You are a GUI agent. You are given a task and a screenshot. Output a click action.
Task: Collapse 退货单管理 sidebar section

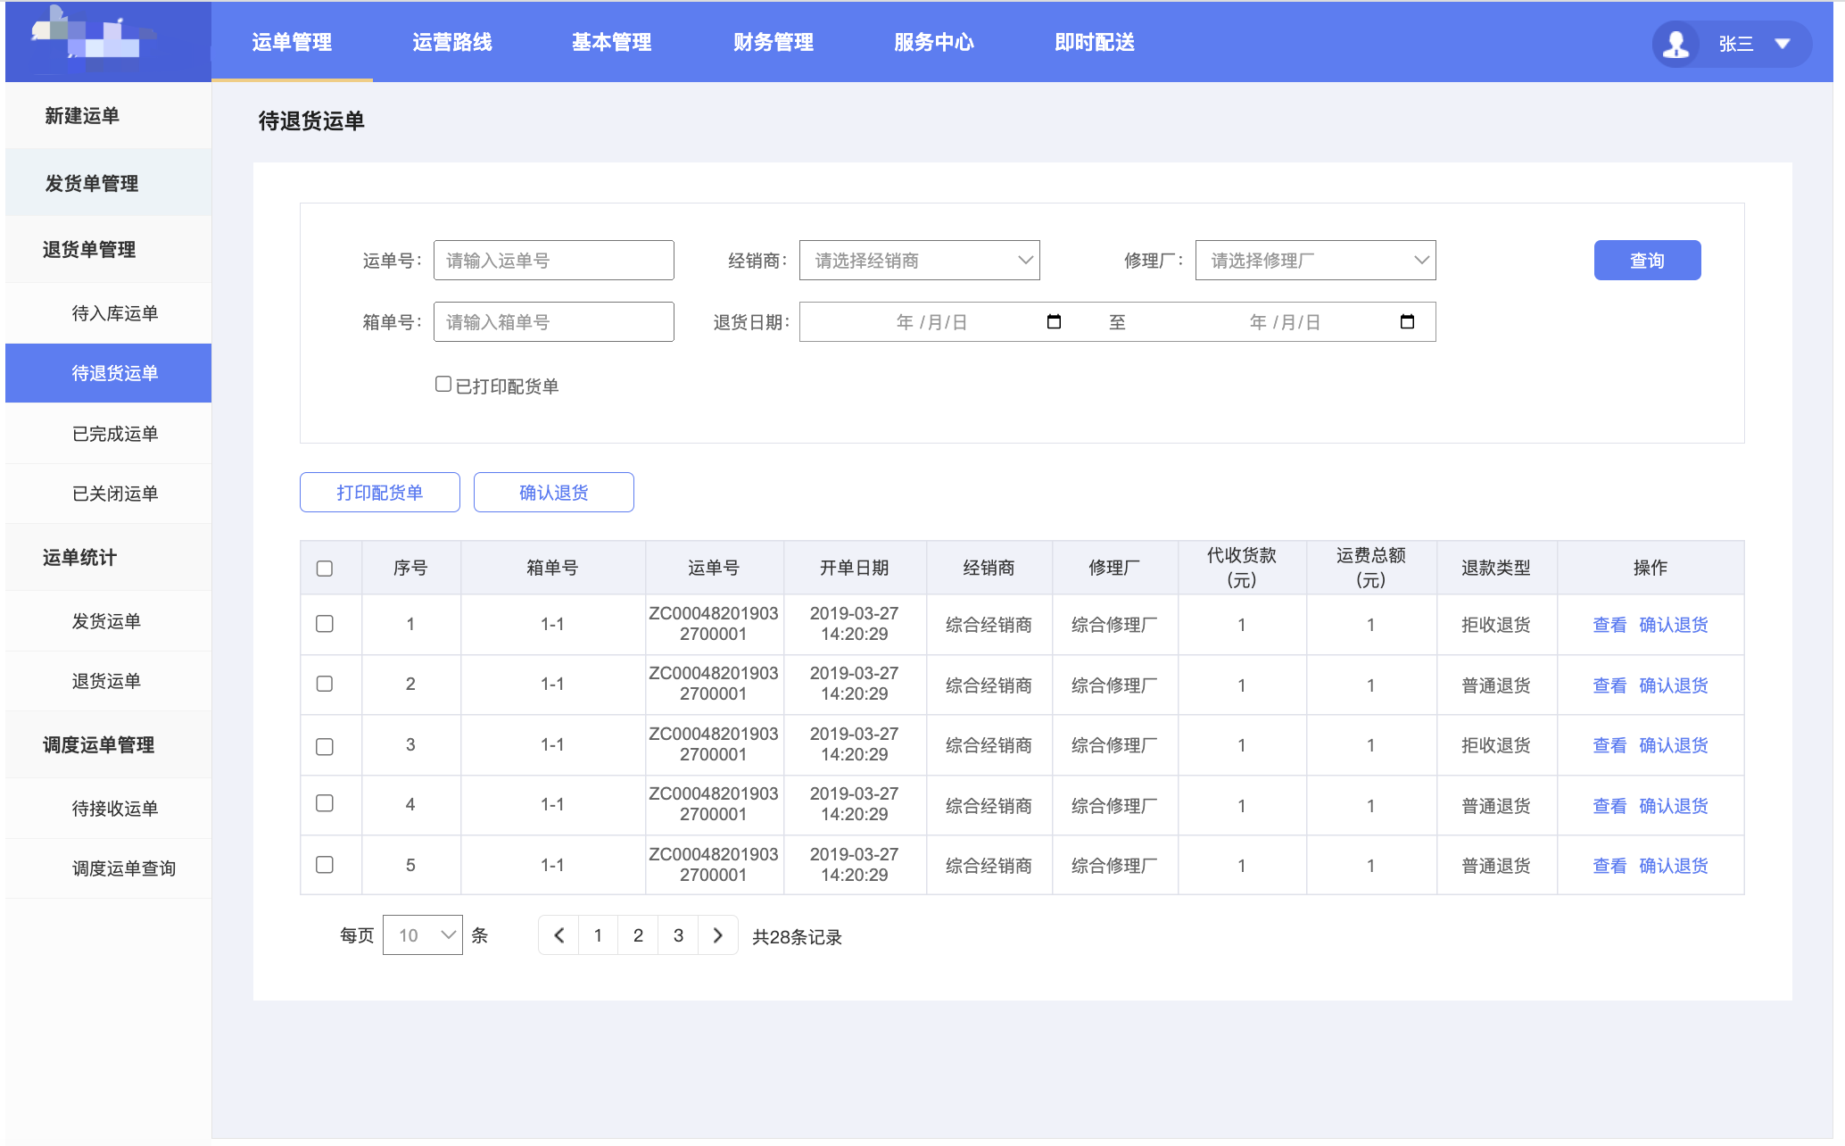[x=109, y=250]
